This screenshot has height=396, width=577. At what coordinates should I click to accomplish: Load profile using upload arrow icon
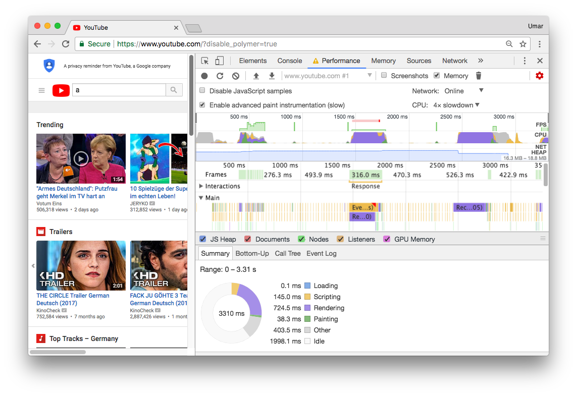tap(256, 76)
